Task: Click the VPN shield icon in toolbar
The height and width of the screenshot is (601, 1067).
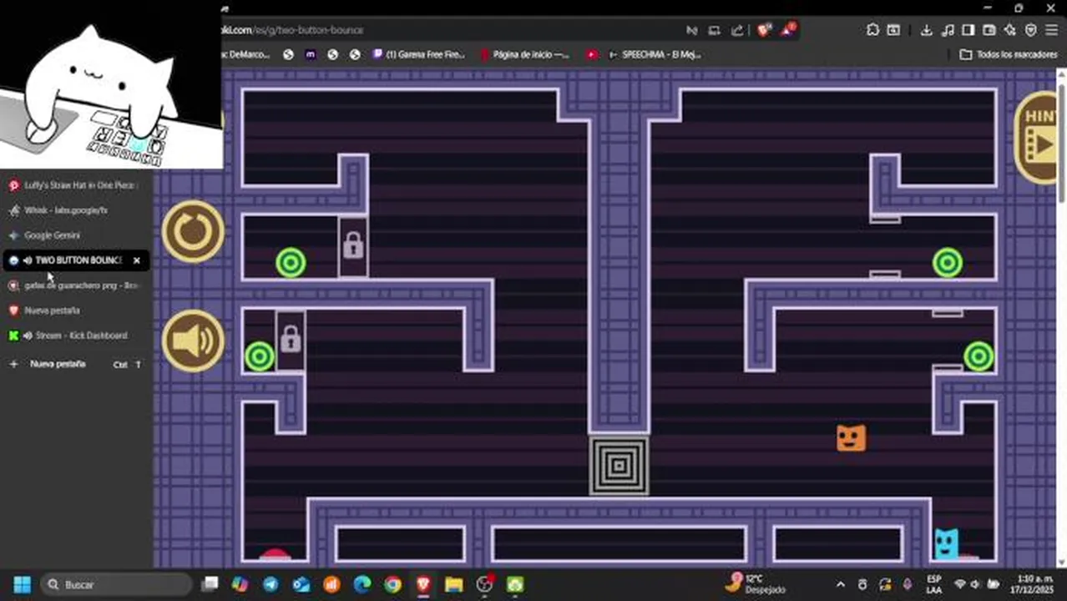Action: point(1030,30)
